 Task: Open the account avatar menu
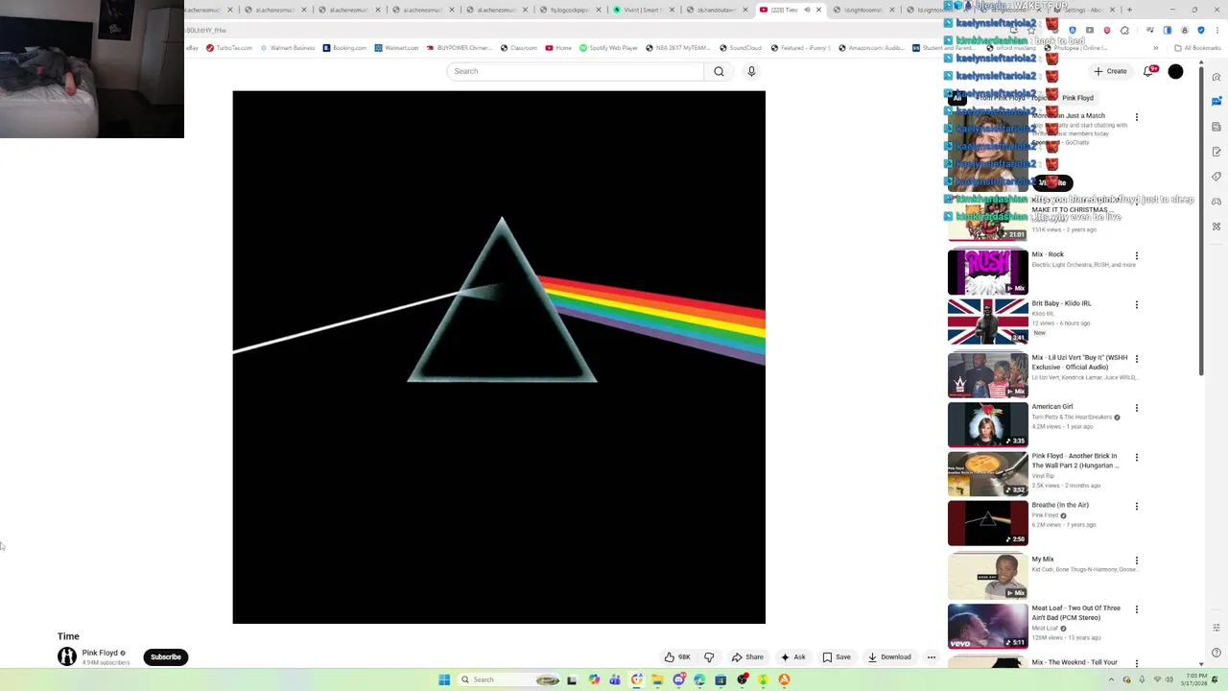tap(1175, 71)
